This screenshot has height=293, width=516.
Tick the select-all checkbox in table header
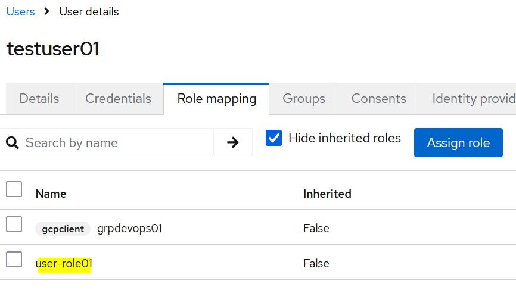[x=14, y=189]
